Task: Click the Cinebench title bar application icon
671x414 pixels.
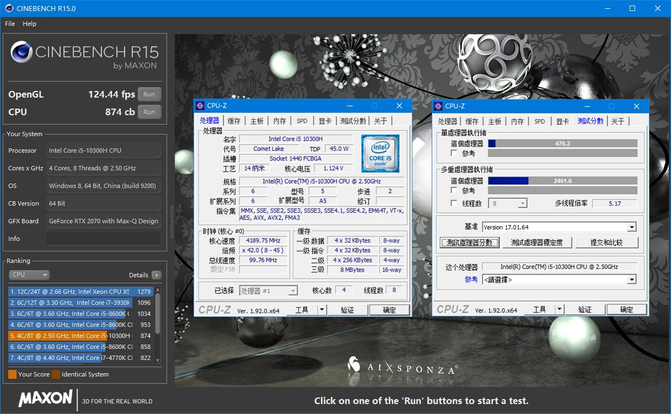Action: pos(9,8)
